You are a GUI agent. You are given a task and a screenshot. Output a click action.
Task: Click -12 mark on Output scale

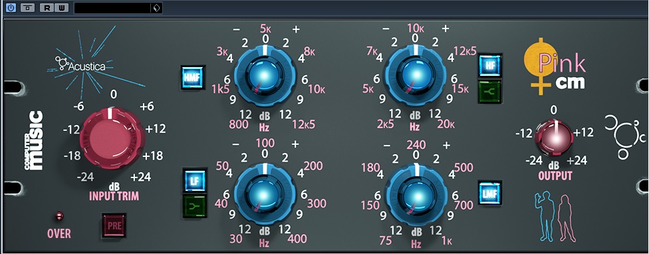523,133
